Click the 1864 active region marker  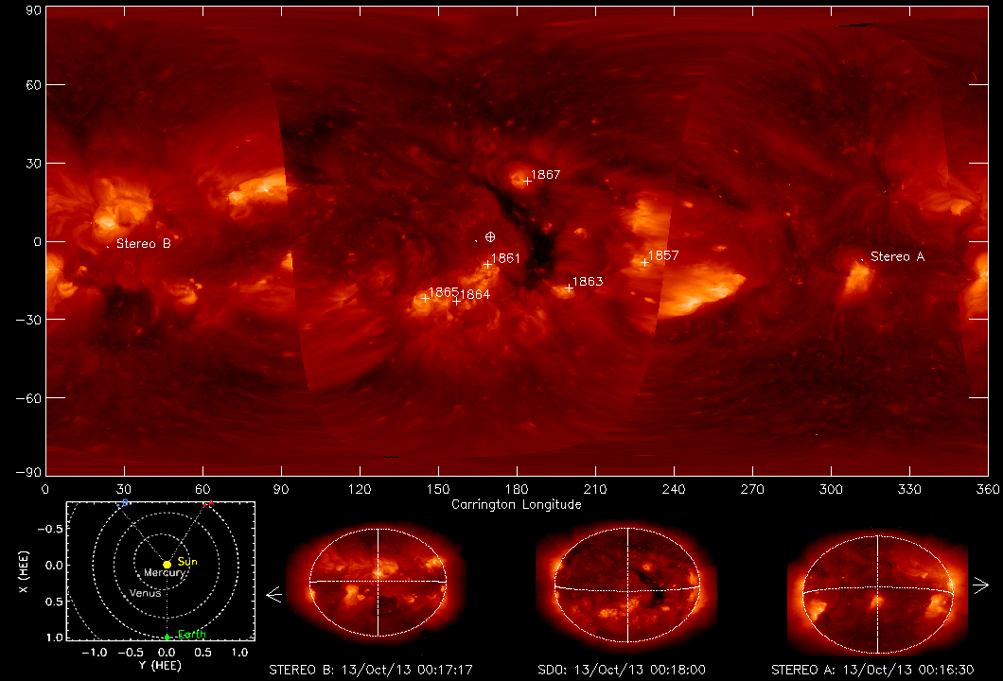(456, 301)
